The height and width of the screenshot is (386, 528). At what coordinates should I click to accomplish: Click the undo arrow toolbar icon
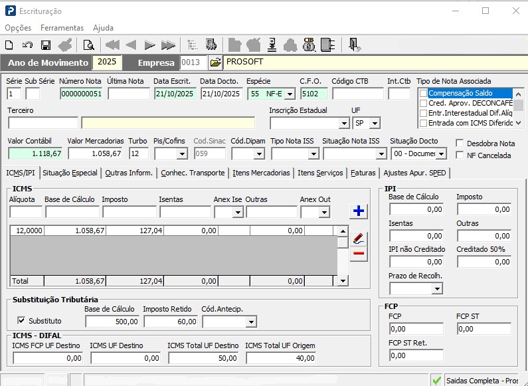coord(28,45)
